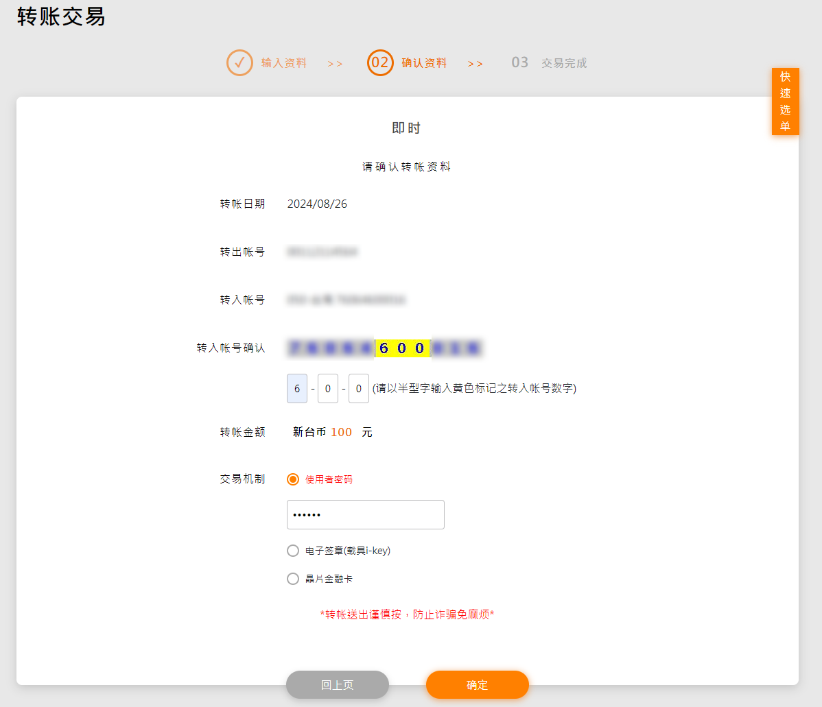Viewport: 822px width, 707px height.
Task: Confirm the transfer with 确定 button
Action: 477,685
